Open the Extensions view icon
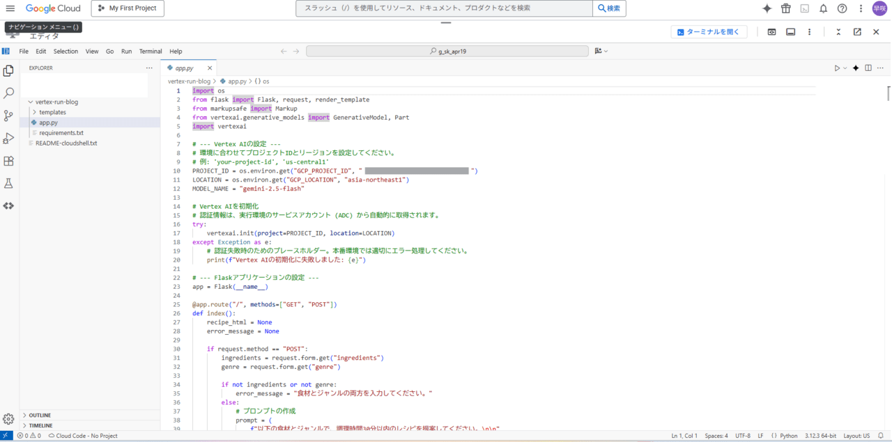This screenshot has width=892, height=442. click(x=8, y=161)
